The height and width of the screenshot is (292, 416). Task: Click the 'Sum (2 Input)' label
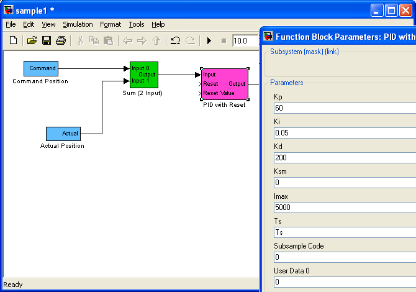tap(142, 93)
